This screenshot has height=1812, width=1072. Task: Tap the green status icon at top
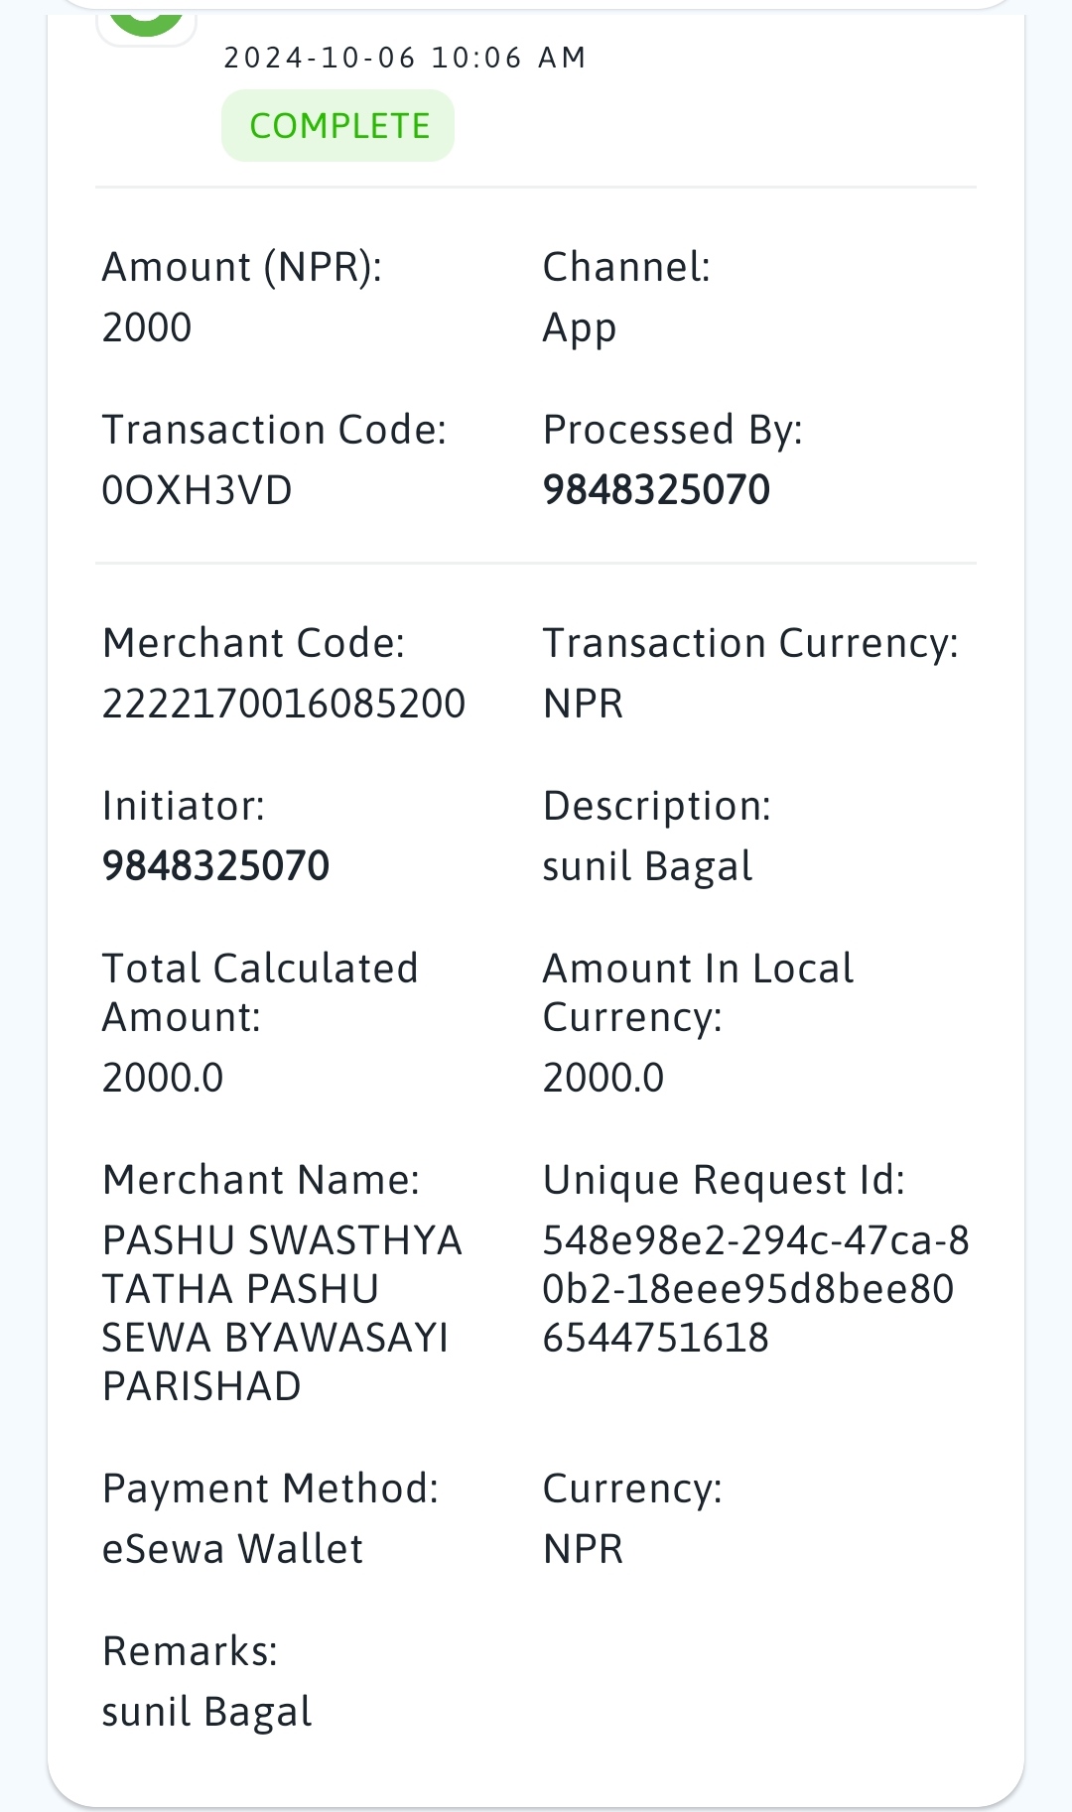coord(146,20)
